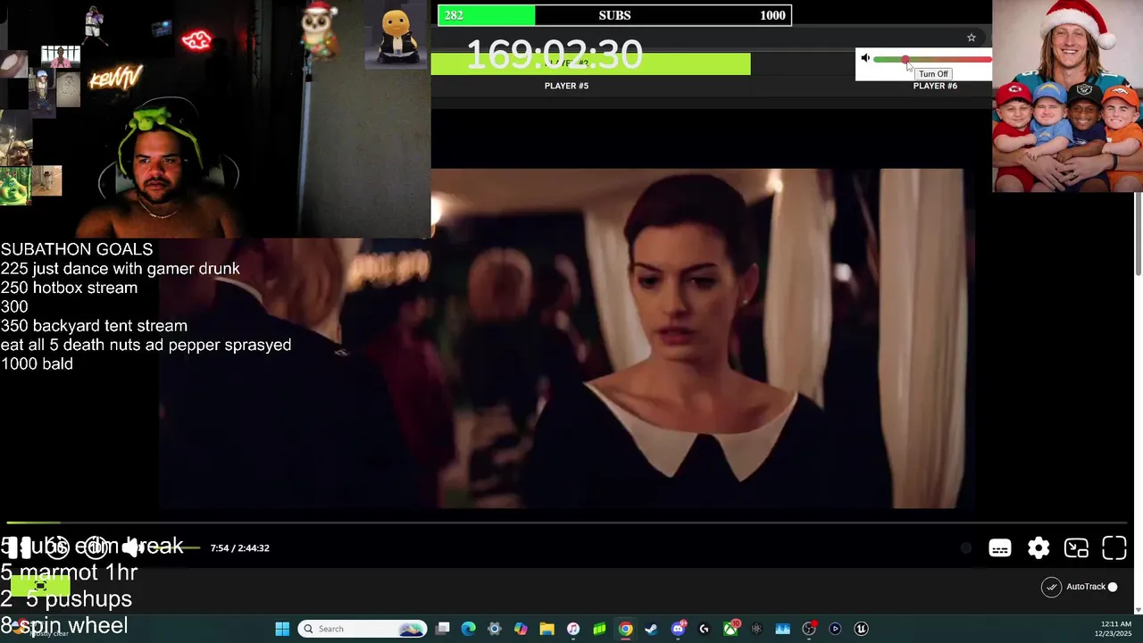
Task: Open Task View from the taskbar
Action: pyautogui.click(x=443, y=629)
